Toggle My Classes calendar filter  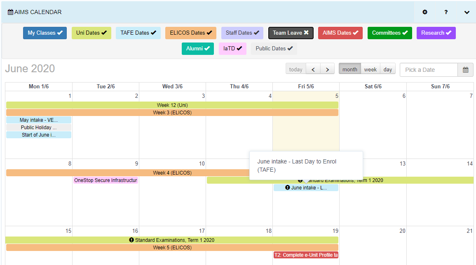tap(45, 33)
